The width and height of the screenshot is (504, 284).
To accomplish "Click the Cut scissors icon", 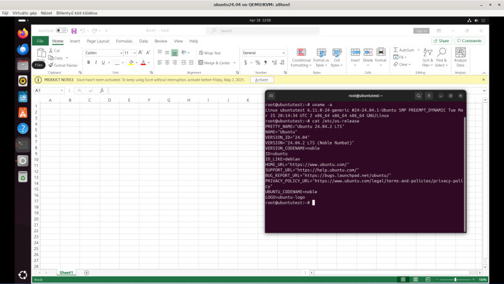I will [51, 50].
